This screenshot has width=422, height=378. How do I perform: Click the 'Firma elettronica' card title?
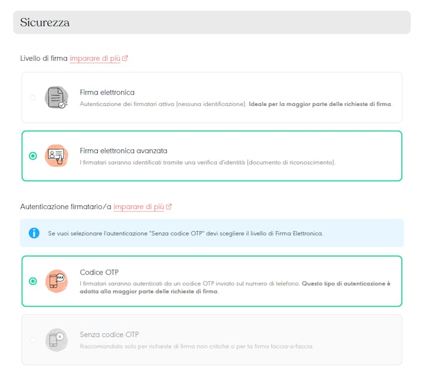(x=107, y=93)
